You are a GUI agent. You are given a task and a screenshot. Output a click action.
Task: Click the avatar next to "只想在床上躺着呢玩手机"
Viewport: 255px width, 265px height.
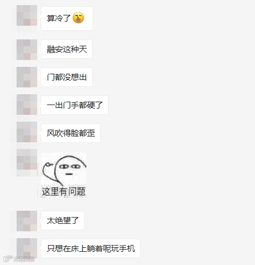click(27, 248)
